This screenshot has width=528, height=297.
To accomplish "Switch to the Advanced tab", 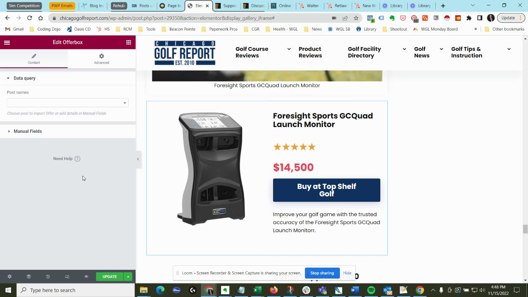I will pos(101,59).
